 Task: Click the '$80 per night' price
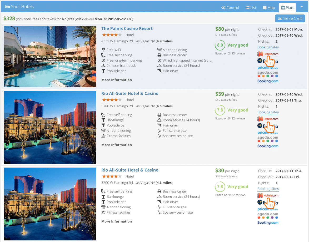point(227,29)
